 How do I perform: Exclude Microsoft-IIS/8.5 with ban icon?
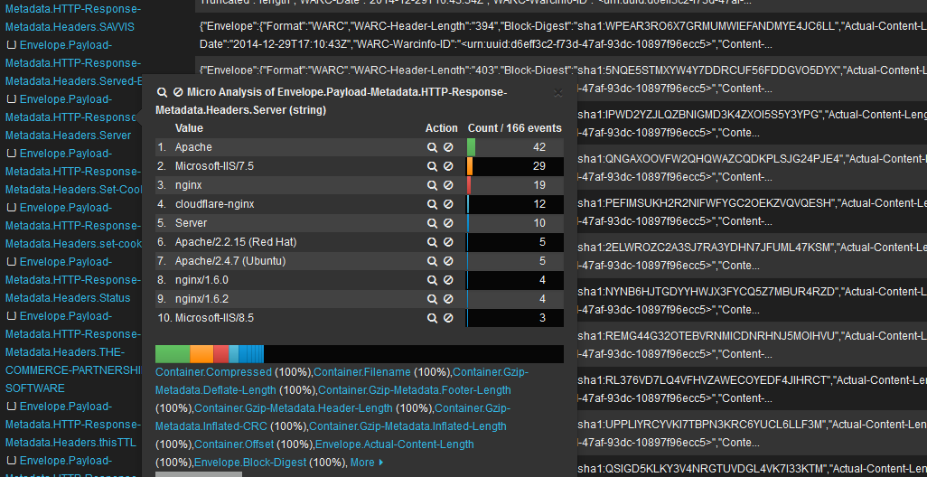point(448,318)
